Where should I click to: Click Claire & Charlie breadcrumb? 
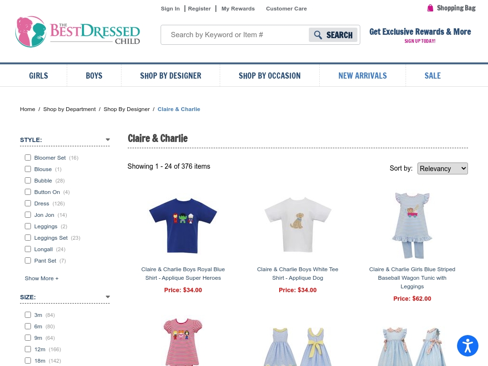[x=179, y=109]
